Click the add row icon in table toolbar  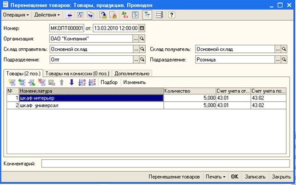(x=12, y=82)
